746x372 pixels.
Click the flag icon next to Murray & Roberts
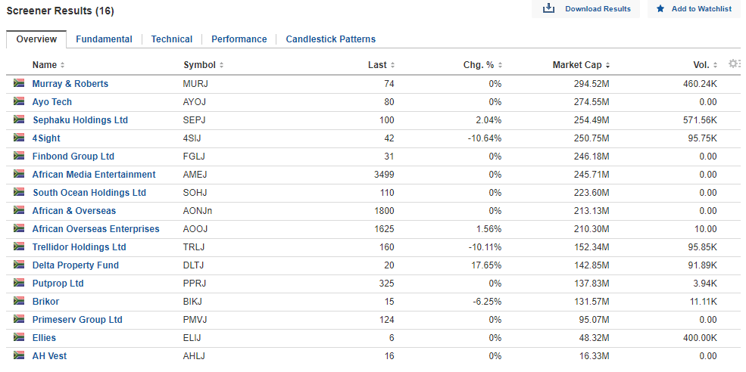click(x=19, y=83)
